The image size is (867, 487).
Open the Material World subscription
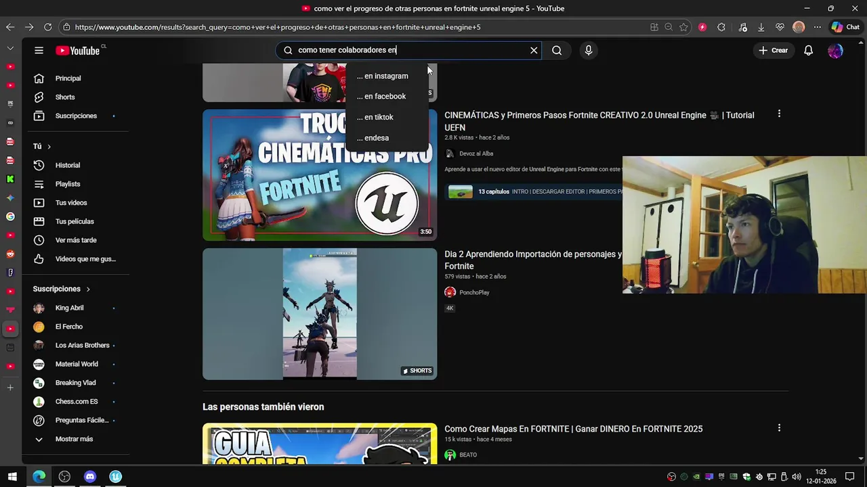click(x=75, y=364)
